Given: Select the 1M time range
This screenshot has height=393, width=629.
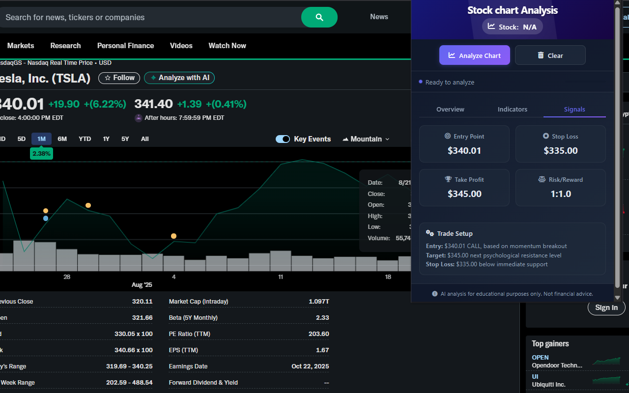Looking at the screenshot, I should (x=41, y=139).
